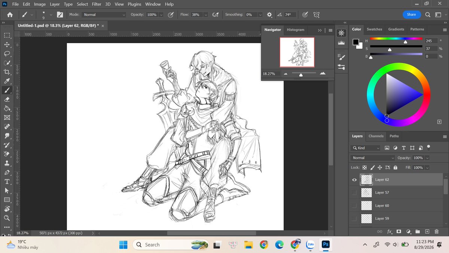
Task: Open brush Opacity slider dropdown
Action: [161, 15]
